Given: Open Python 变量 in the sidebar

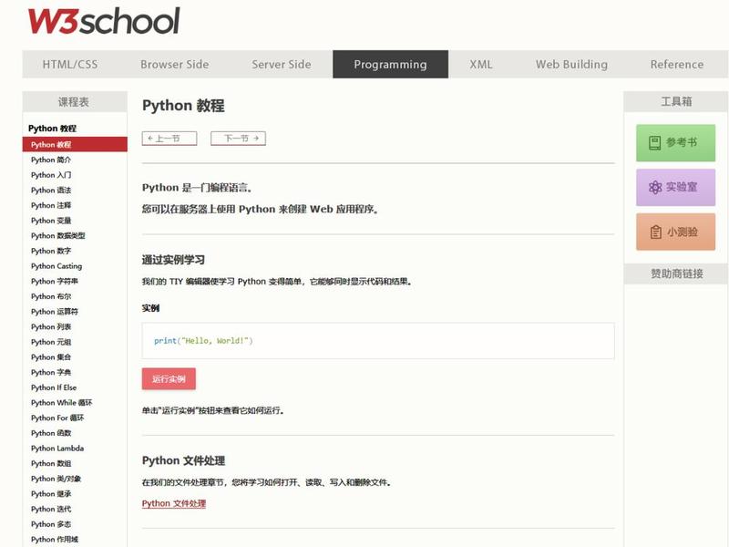Looking at the screenshot, I should (x=51, y=221).
